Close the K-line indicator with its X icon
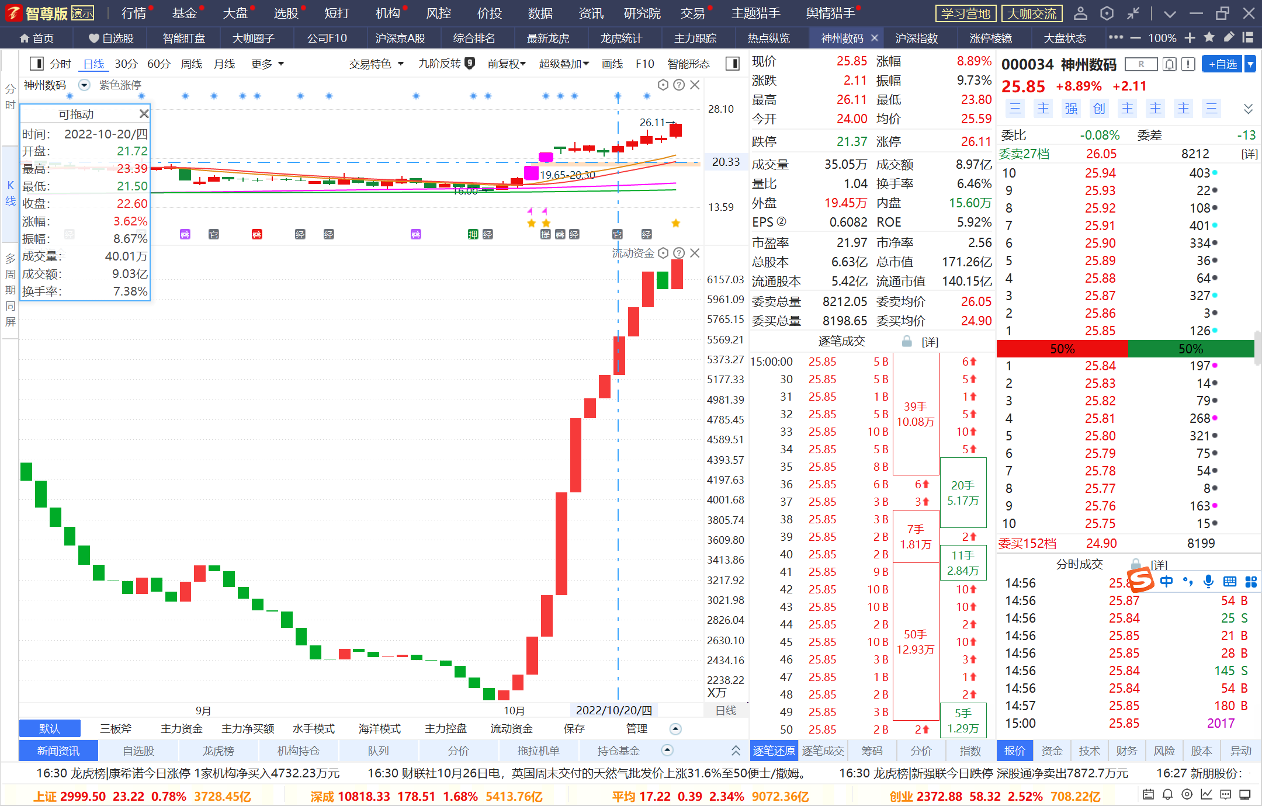Viewport: 1262px width, 806px height. (695, 85)
